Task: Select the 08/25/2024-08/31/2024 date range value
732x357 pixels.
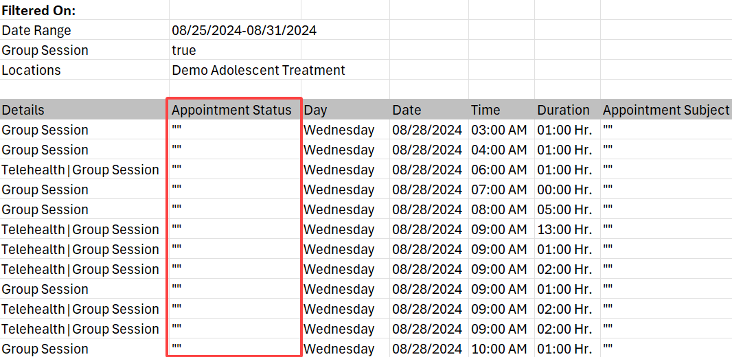Action: [x=244, y=30]
